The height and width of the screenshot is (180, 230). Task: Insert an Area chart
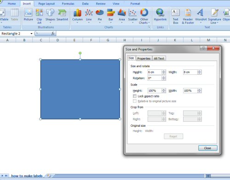(122, 16)
